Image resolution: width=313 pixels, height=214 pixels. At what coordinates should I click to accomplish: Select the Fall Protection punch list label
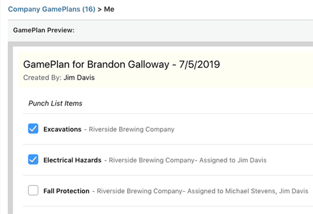click(66, 191)
